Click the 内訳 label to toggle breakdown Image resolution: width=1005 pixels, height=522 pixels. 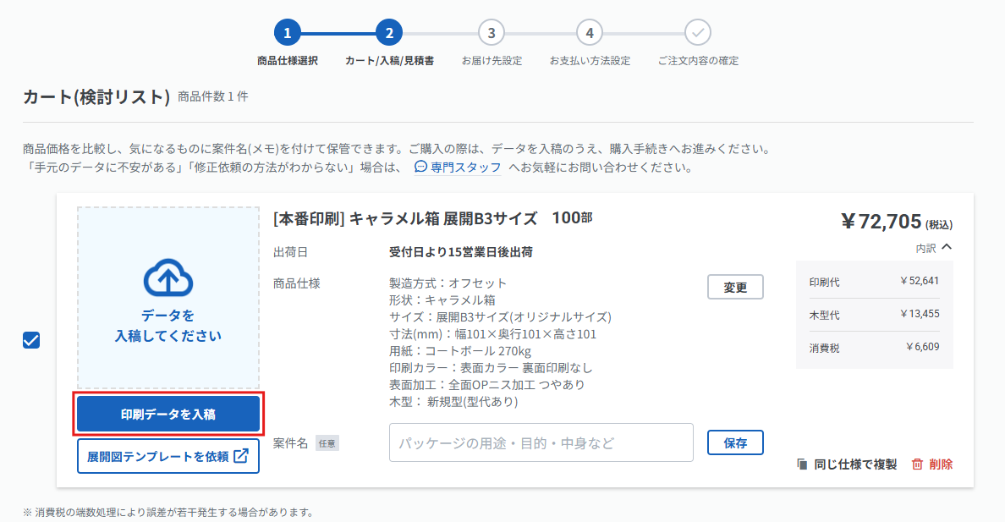[x=925, y=248]
